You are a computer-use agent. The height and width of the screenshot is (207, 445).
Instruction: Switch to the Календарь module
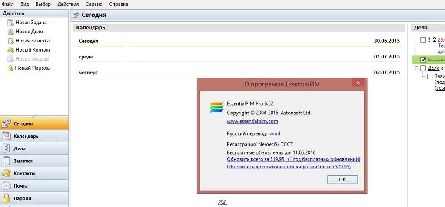point(34,136)
